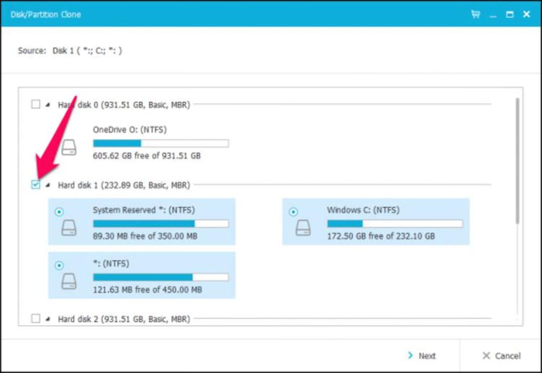Click the arrow icon beside Next
Viewport: 542px width, 373px height.
(x=411, y=355)
